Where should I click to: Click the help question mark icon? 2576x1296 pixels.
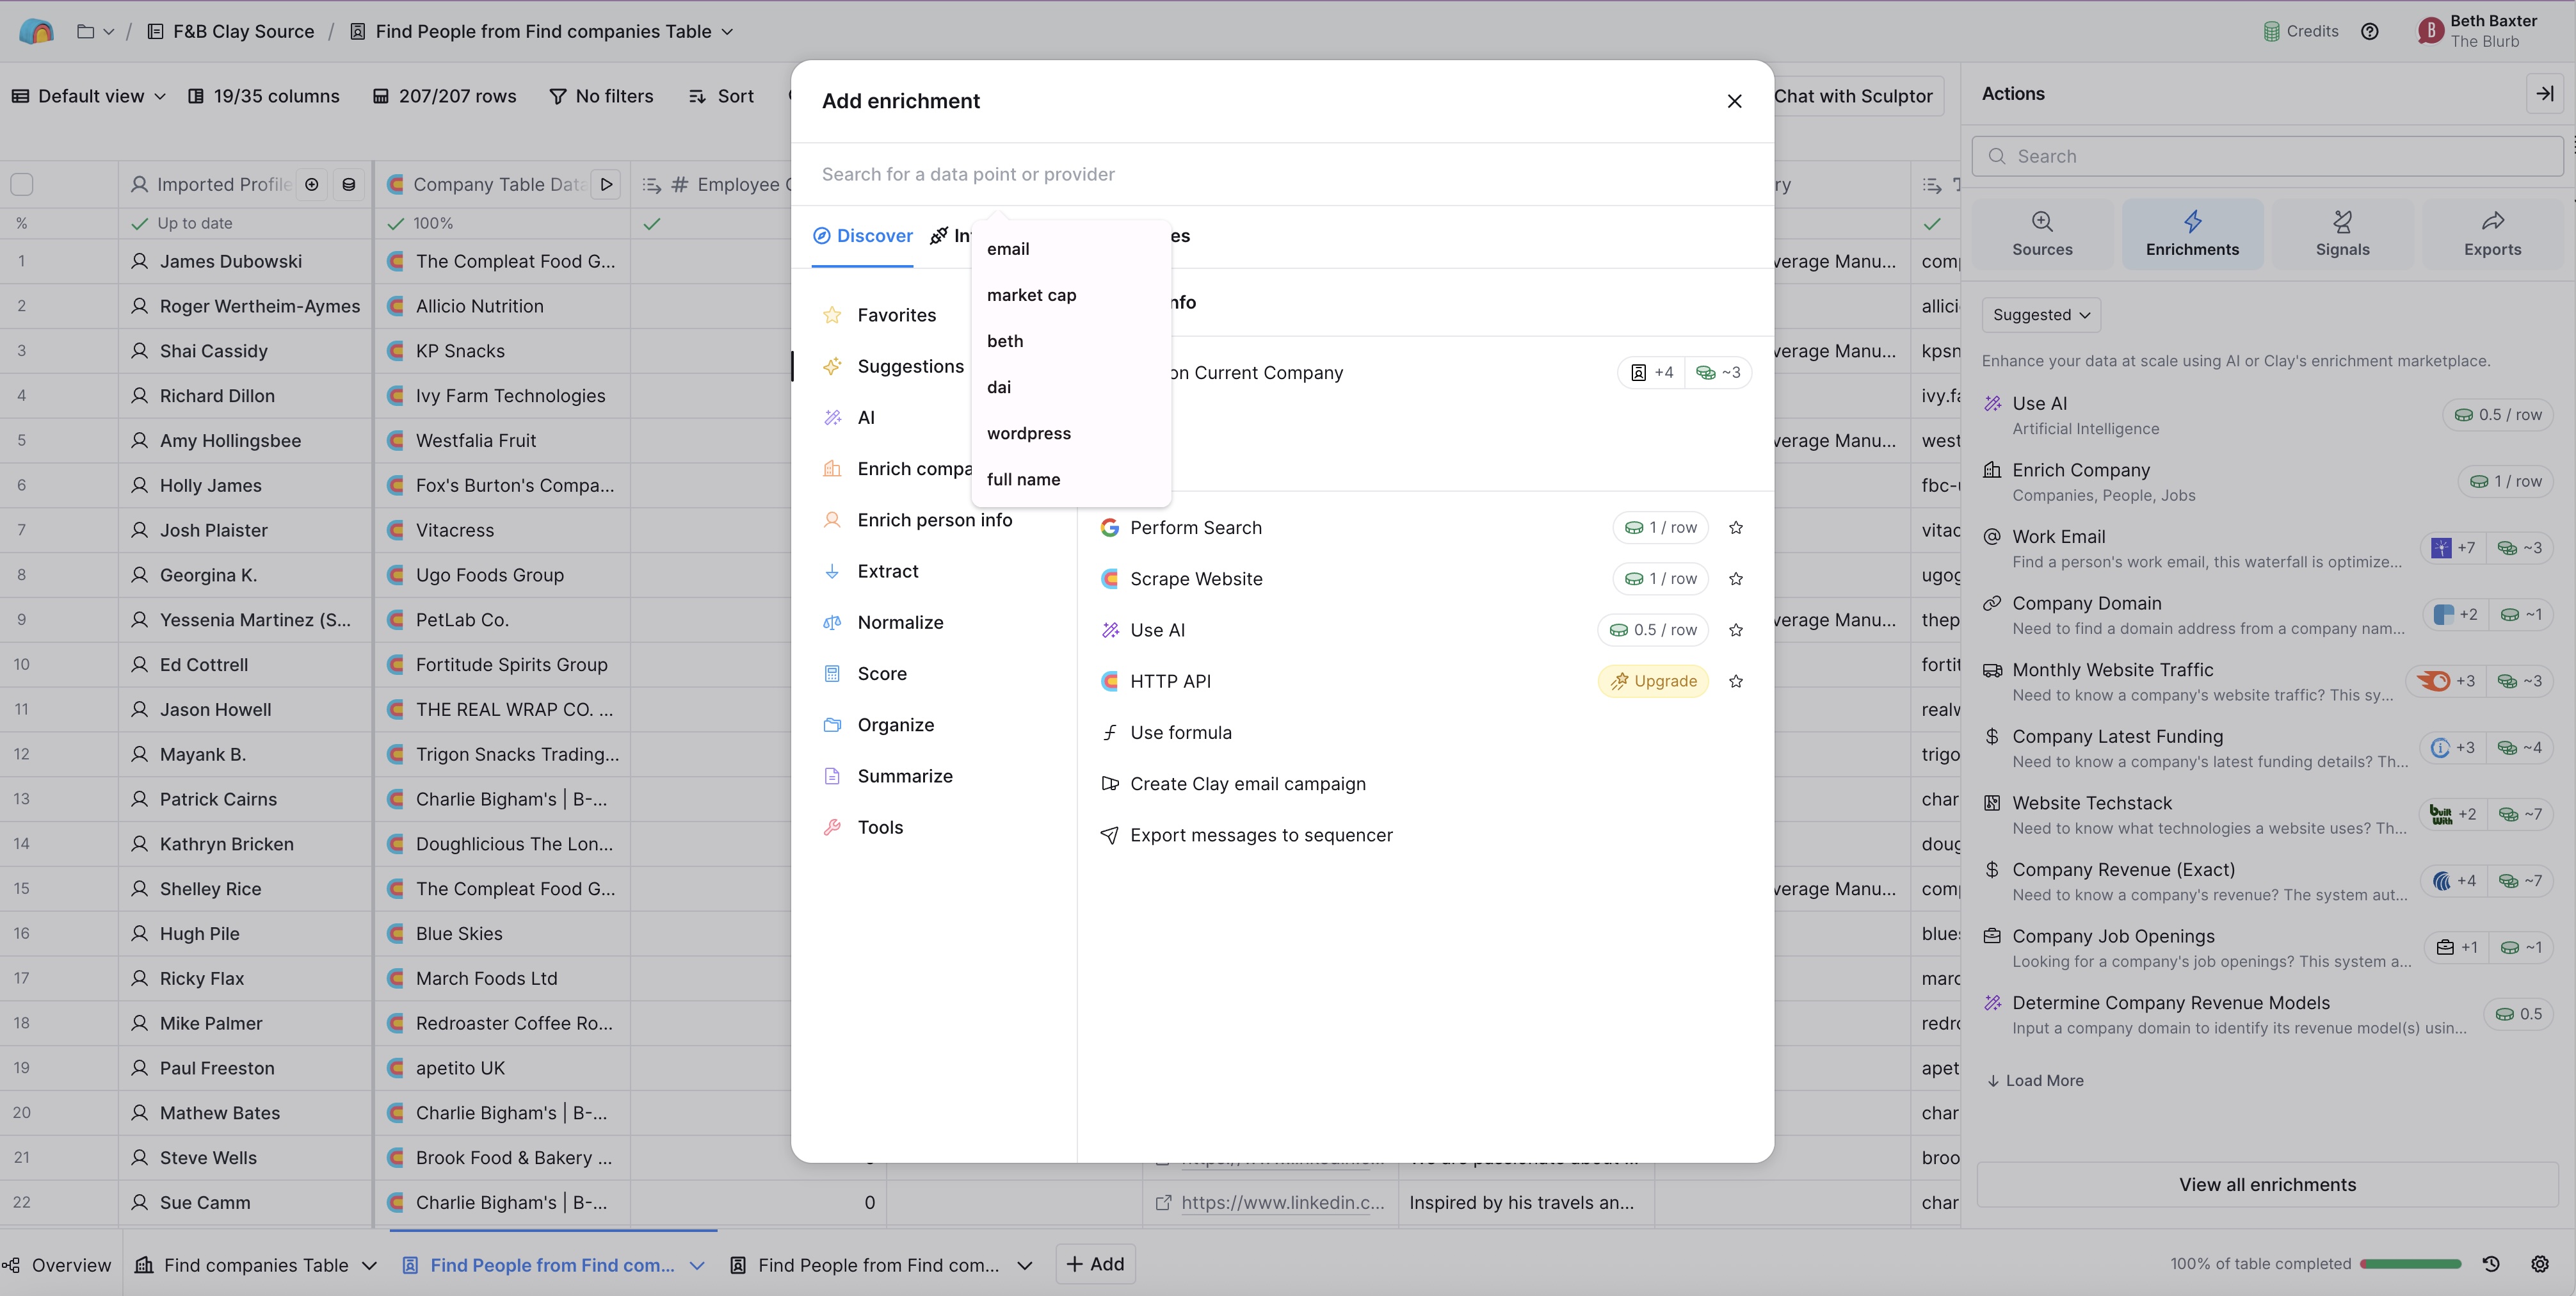point(2370,31)
